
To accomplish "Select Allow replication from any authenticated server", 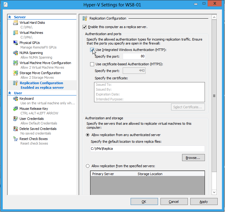I will click(87, 135).
